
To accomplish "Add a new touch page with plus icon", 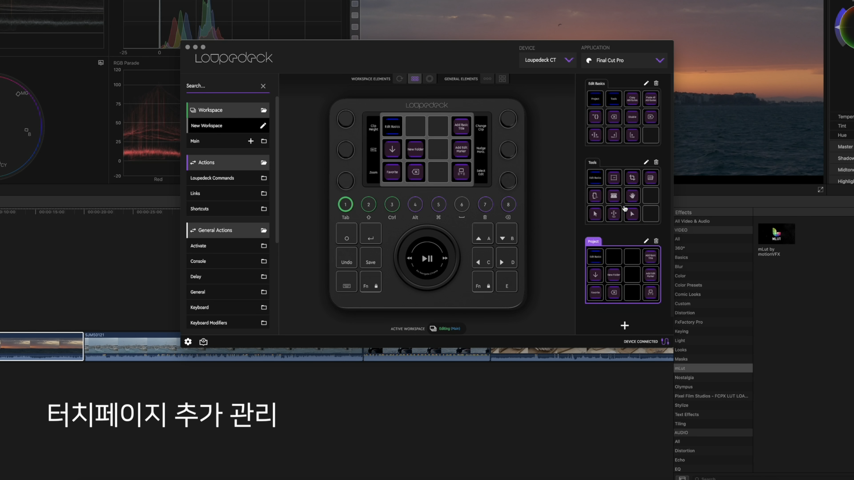I will 624,326.
